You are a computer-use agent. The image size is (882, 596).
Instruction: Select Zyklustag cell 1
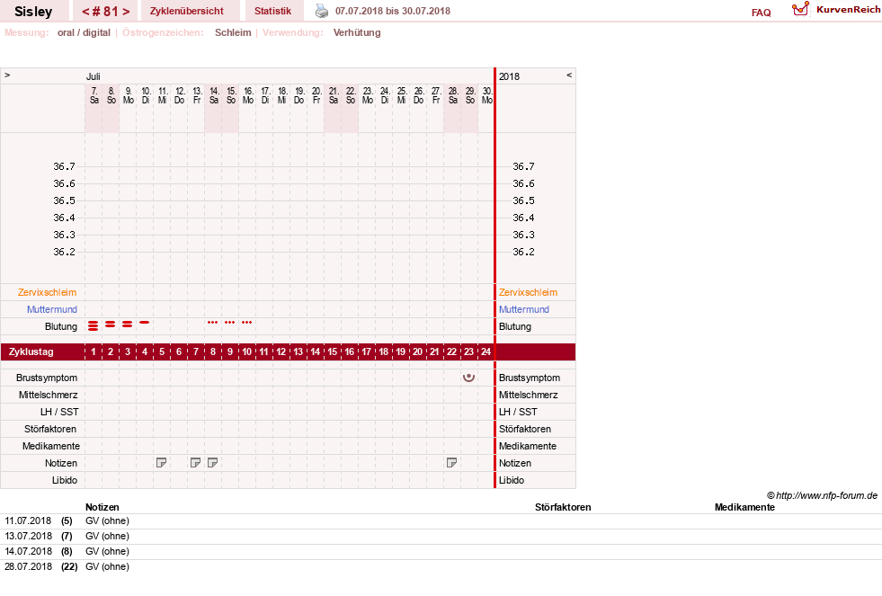[94, 352]
